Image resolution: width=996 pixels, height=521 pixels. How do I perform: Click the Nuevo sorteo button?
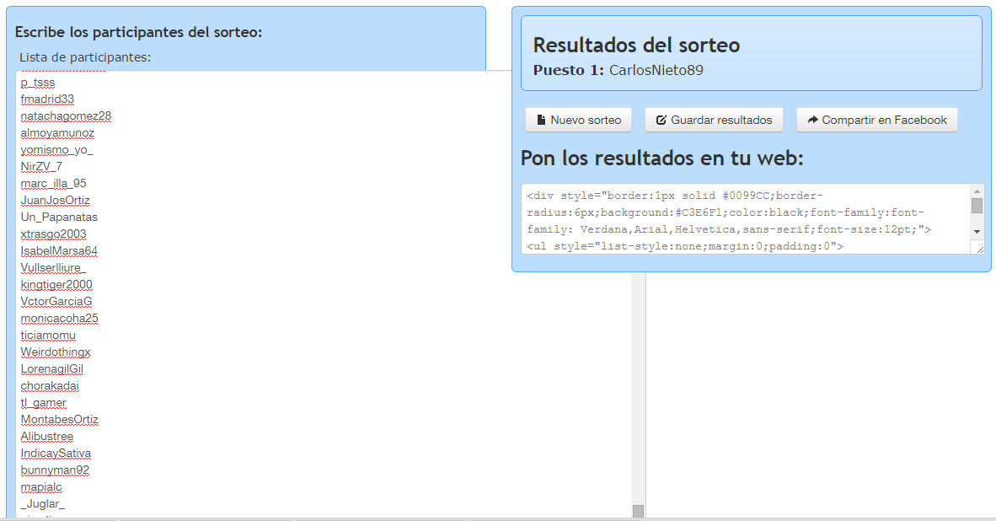point(578,120)
